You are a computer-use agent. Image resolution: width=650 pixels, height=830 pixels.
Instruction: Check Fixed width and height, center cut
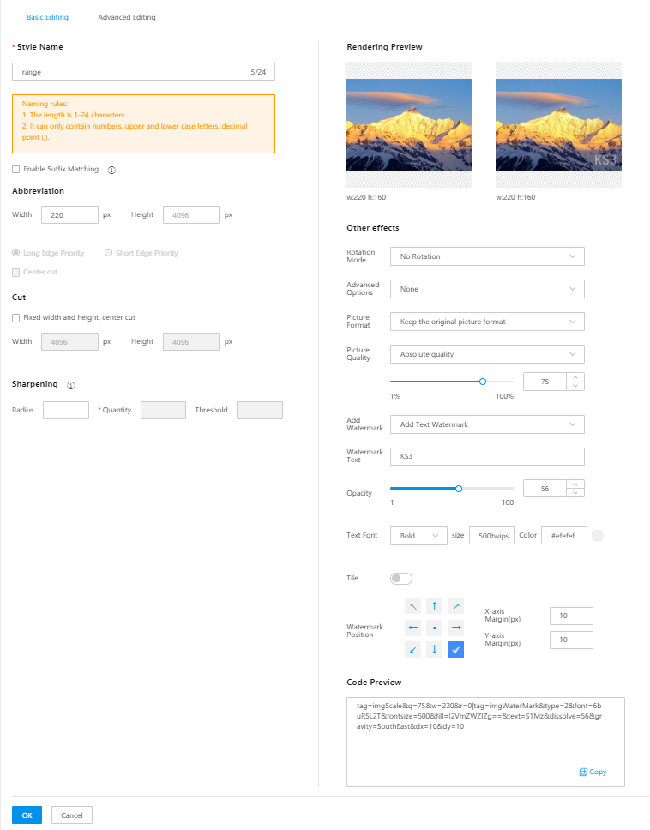coord(16,317)
